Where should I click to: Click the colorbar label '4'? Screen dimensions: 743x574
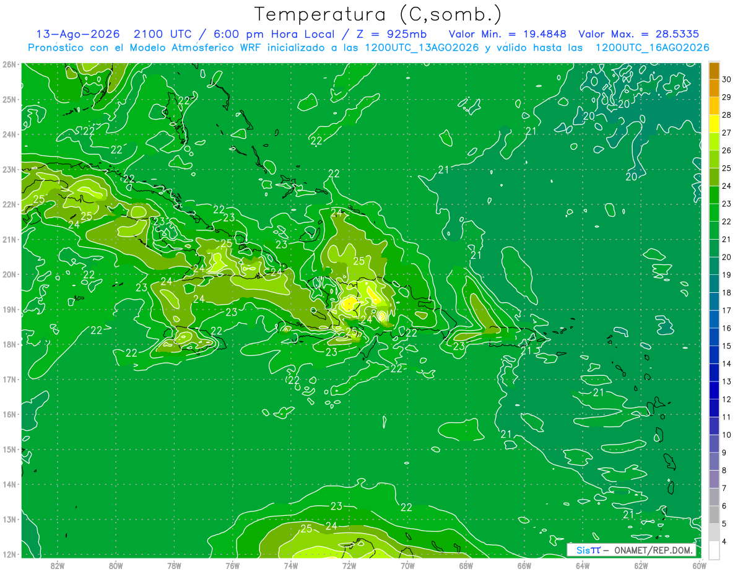pyautogui.click(x=725, y=541)
